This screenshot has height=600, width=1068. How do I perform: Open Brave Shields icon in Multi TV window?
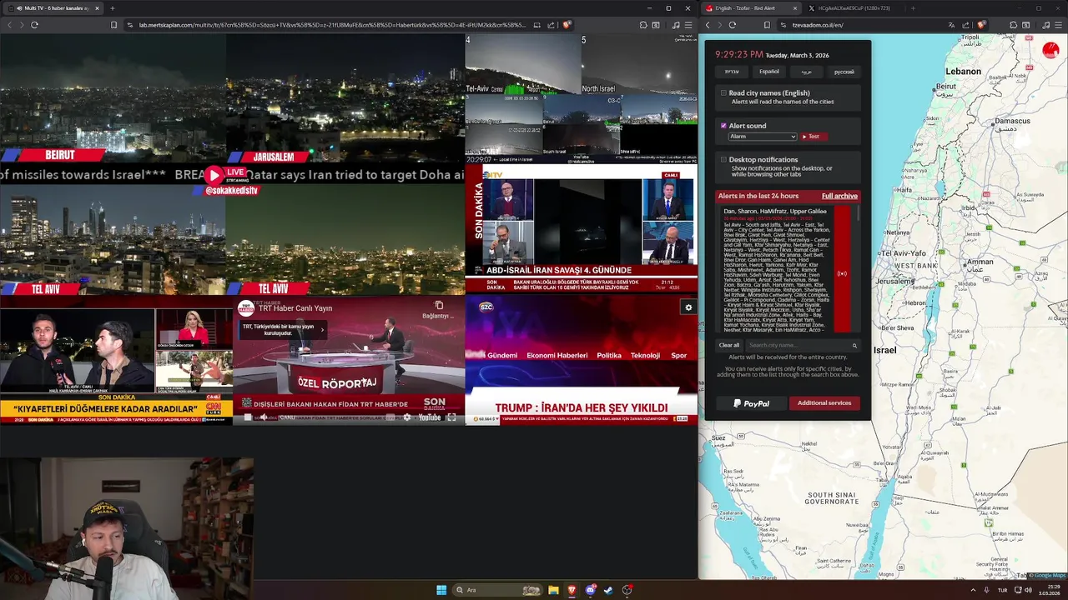[567, 25]
